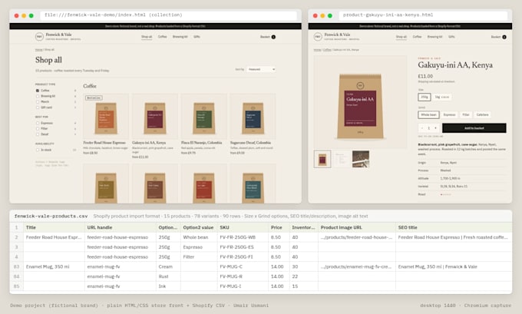Click Home breadcrumb in product window
Screen dimensions: 522x314
(317, 50)
